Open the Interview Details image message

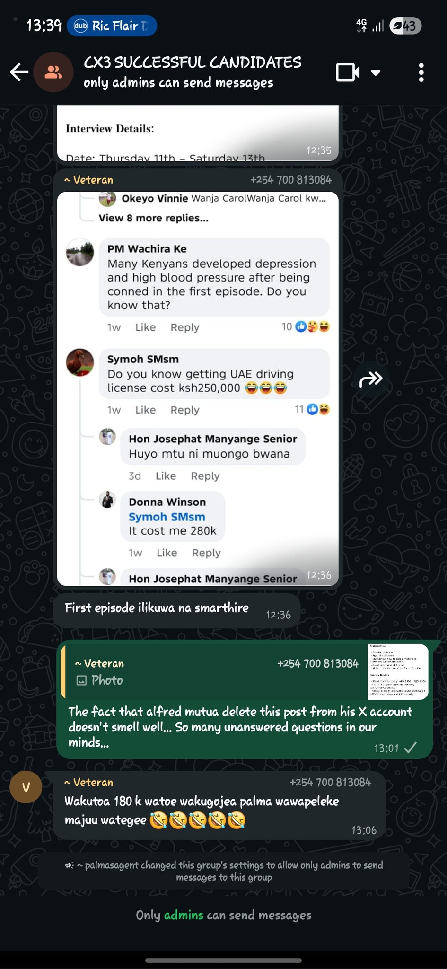click(x=198, y=133)
